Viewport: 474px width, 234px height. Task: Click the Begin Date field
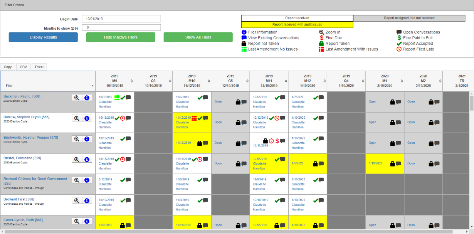[x=121, y=19]
